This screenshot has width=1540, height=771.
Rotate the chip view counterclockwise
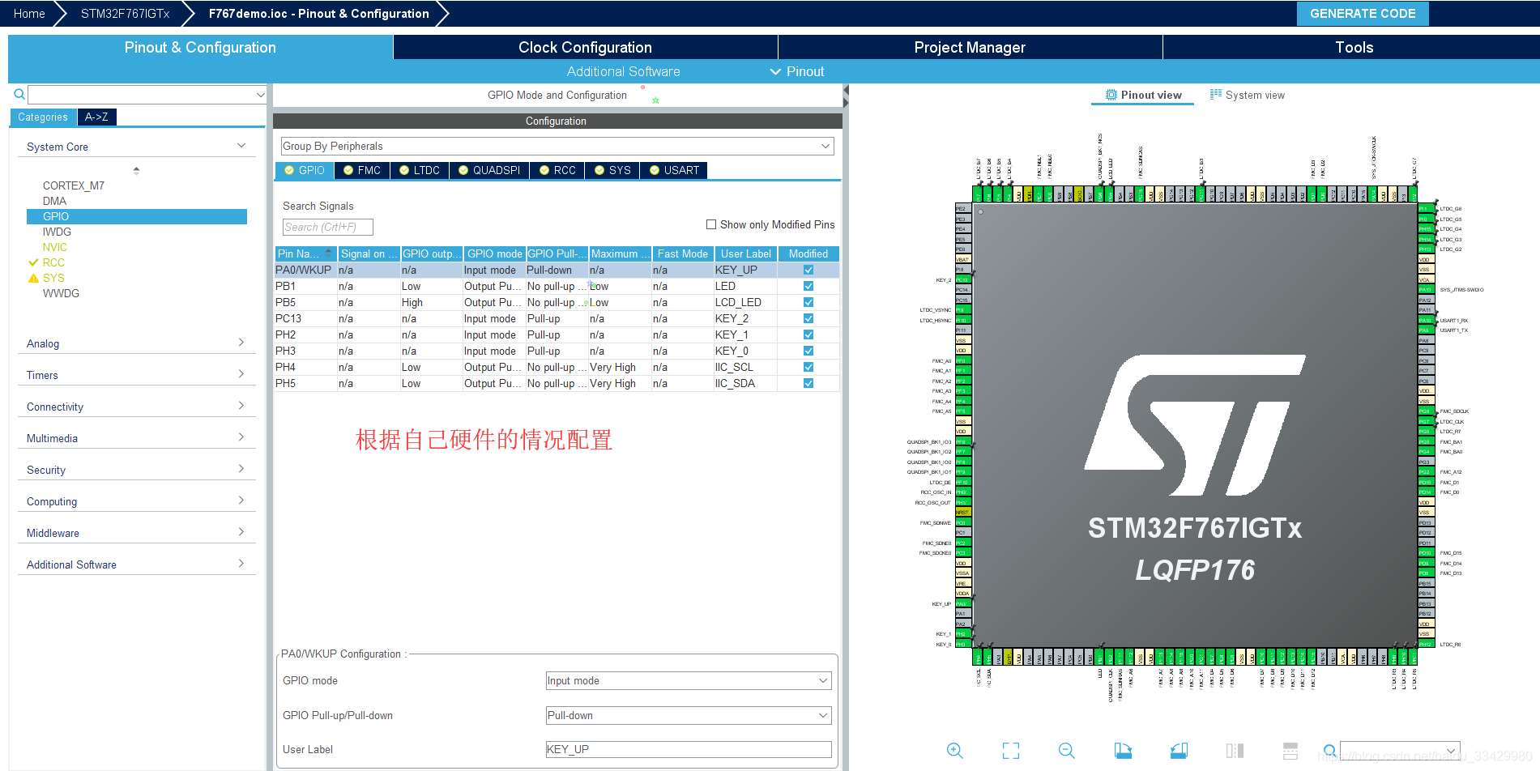1179,751
